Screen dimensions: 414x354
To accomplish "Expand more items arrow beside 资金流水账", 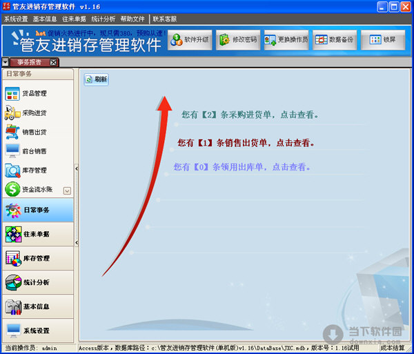I will (67, 190).
